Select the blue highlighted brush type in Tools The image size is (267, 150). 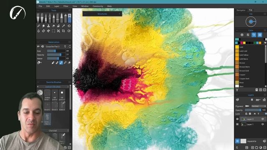point(70,18)
